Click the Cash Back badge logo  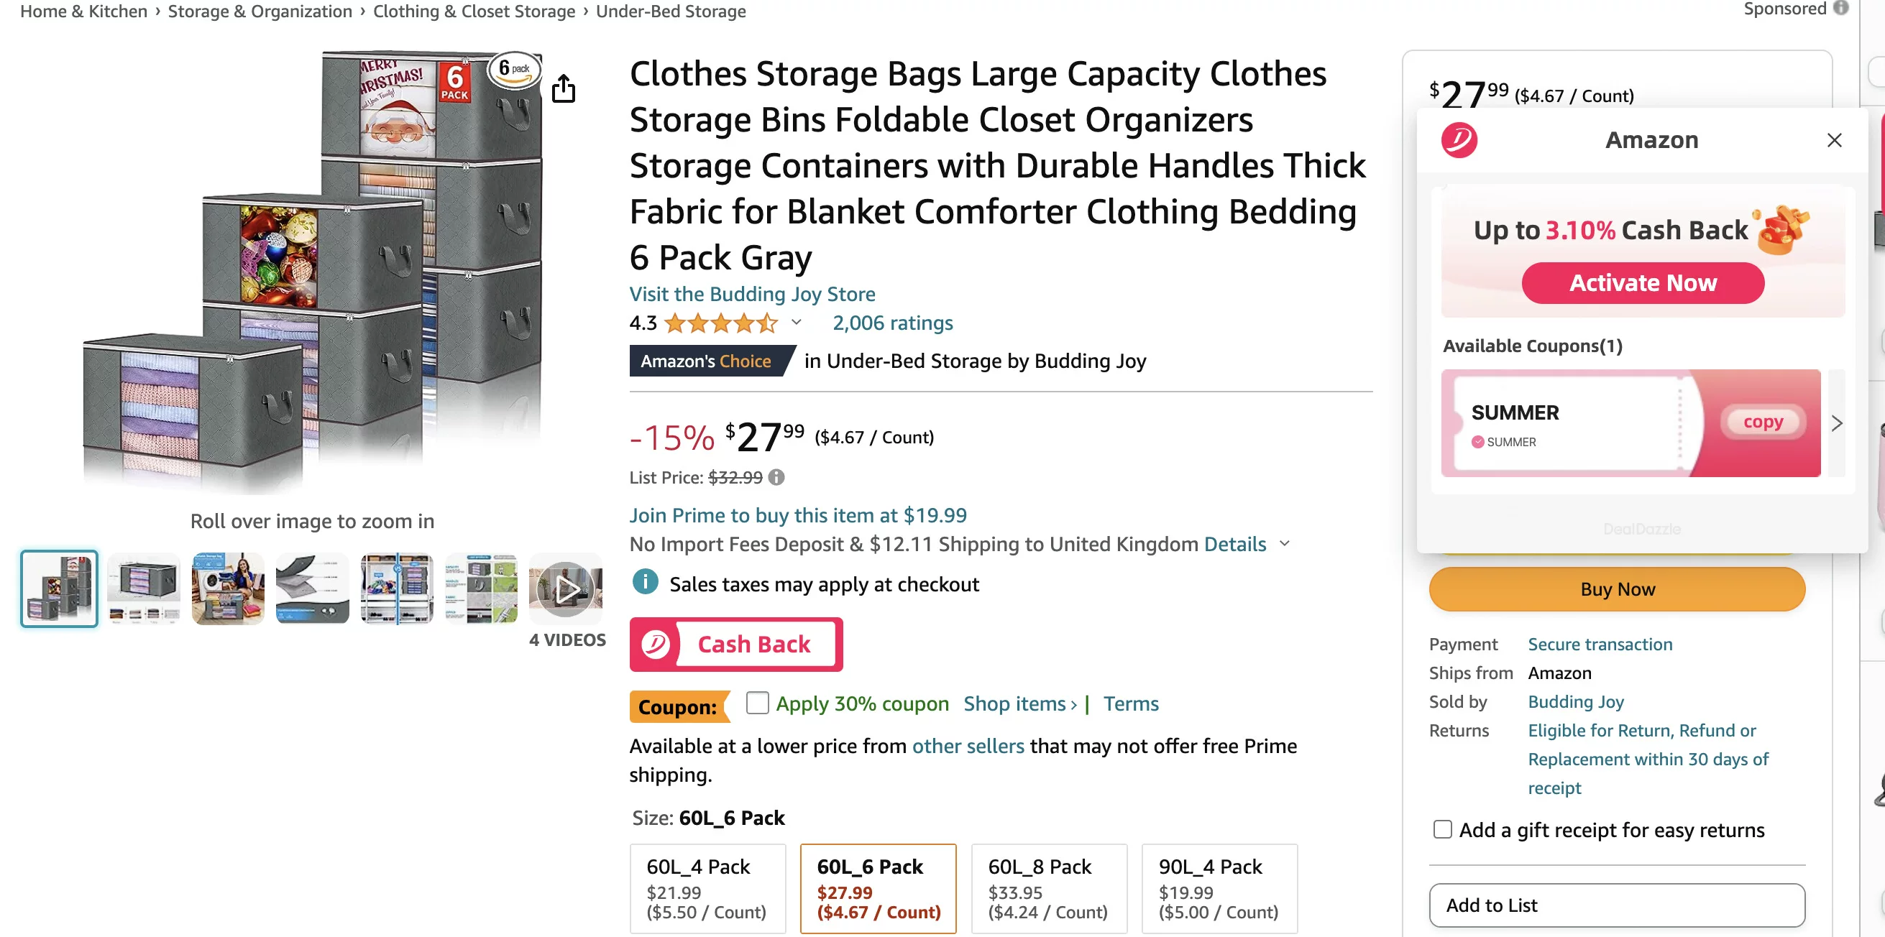click(x=656, y=644)
